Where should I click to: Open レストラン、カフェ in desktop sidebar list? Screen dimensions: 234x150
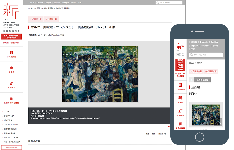pos(11,138)
